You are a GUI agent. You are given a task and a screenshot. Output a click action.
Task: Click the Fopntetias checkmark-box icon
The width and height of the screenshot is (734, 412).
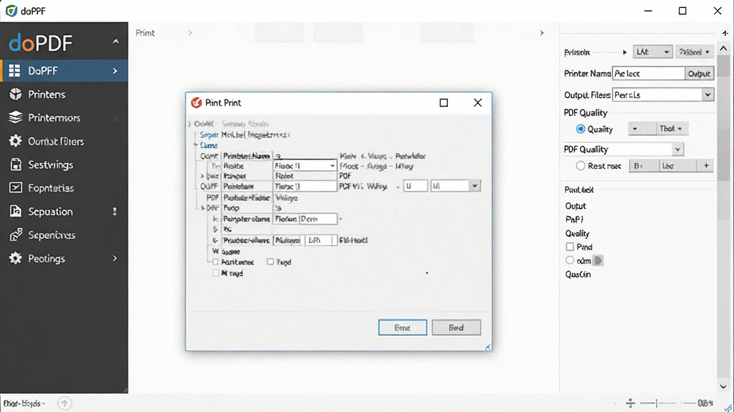coord(16,188)
